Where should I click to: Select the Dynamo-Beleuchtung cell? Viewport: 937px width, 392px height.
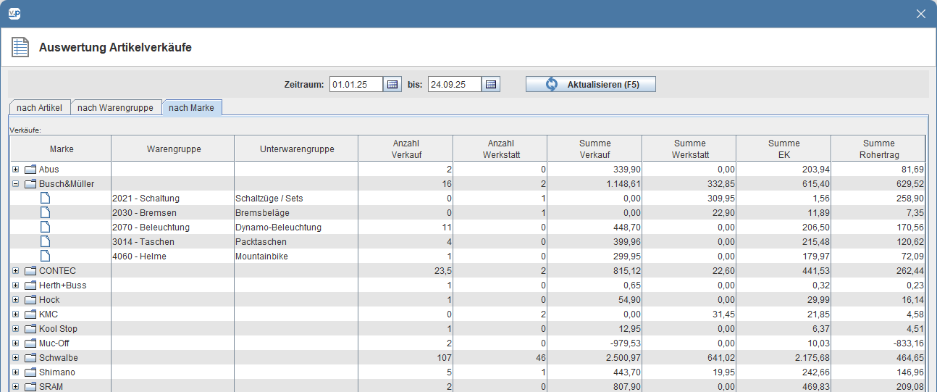point(296,227)
